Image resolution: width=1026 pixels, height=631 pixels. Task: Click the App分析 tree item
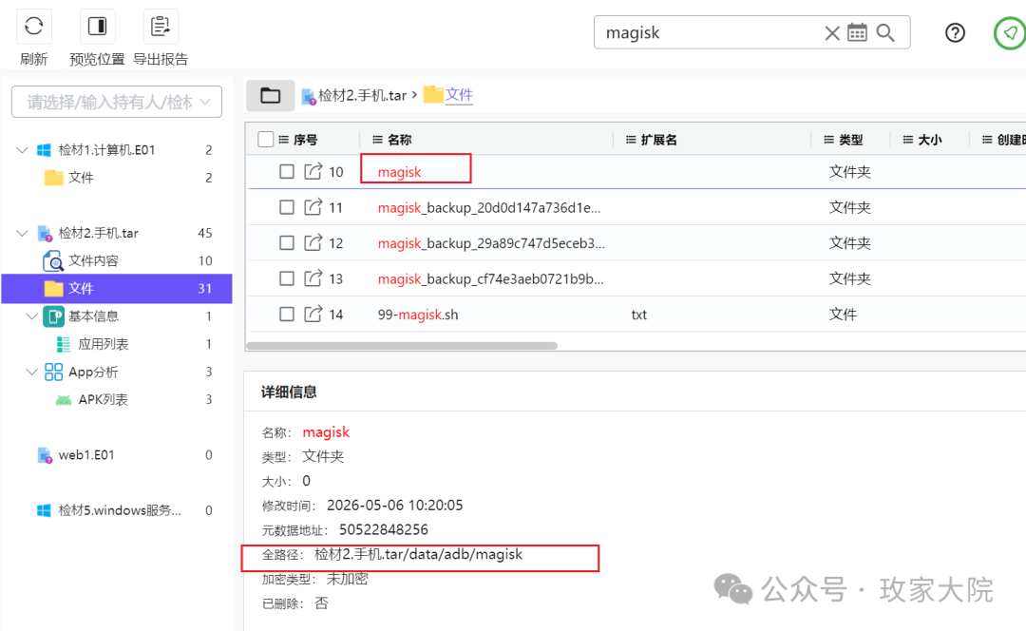93,372
